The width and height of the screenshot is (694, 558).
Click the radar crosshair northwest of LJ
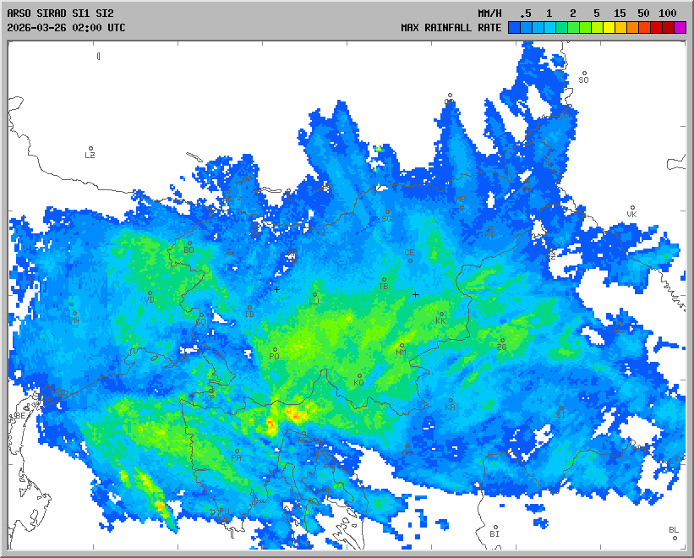(276, 290)
